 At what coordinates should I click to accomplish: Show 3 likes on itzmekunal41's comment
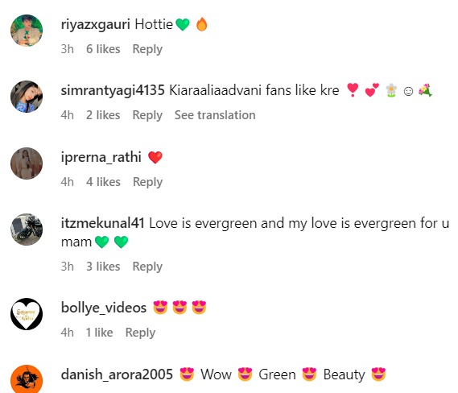[103, 267]
